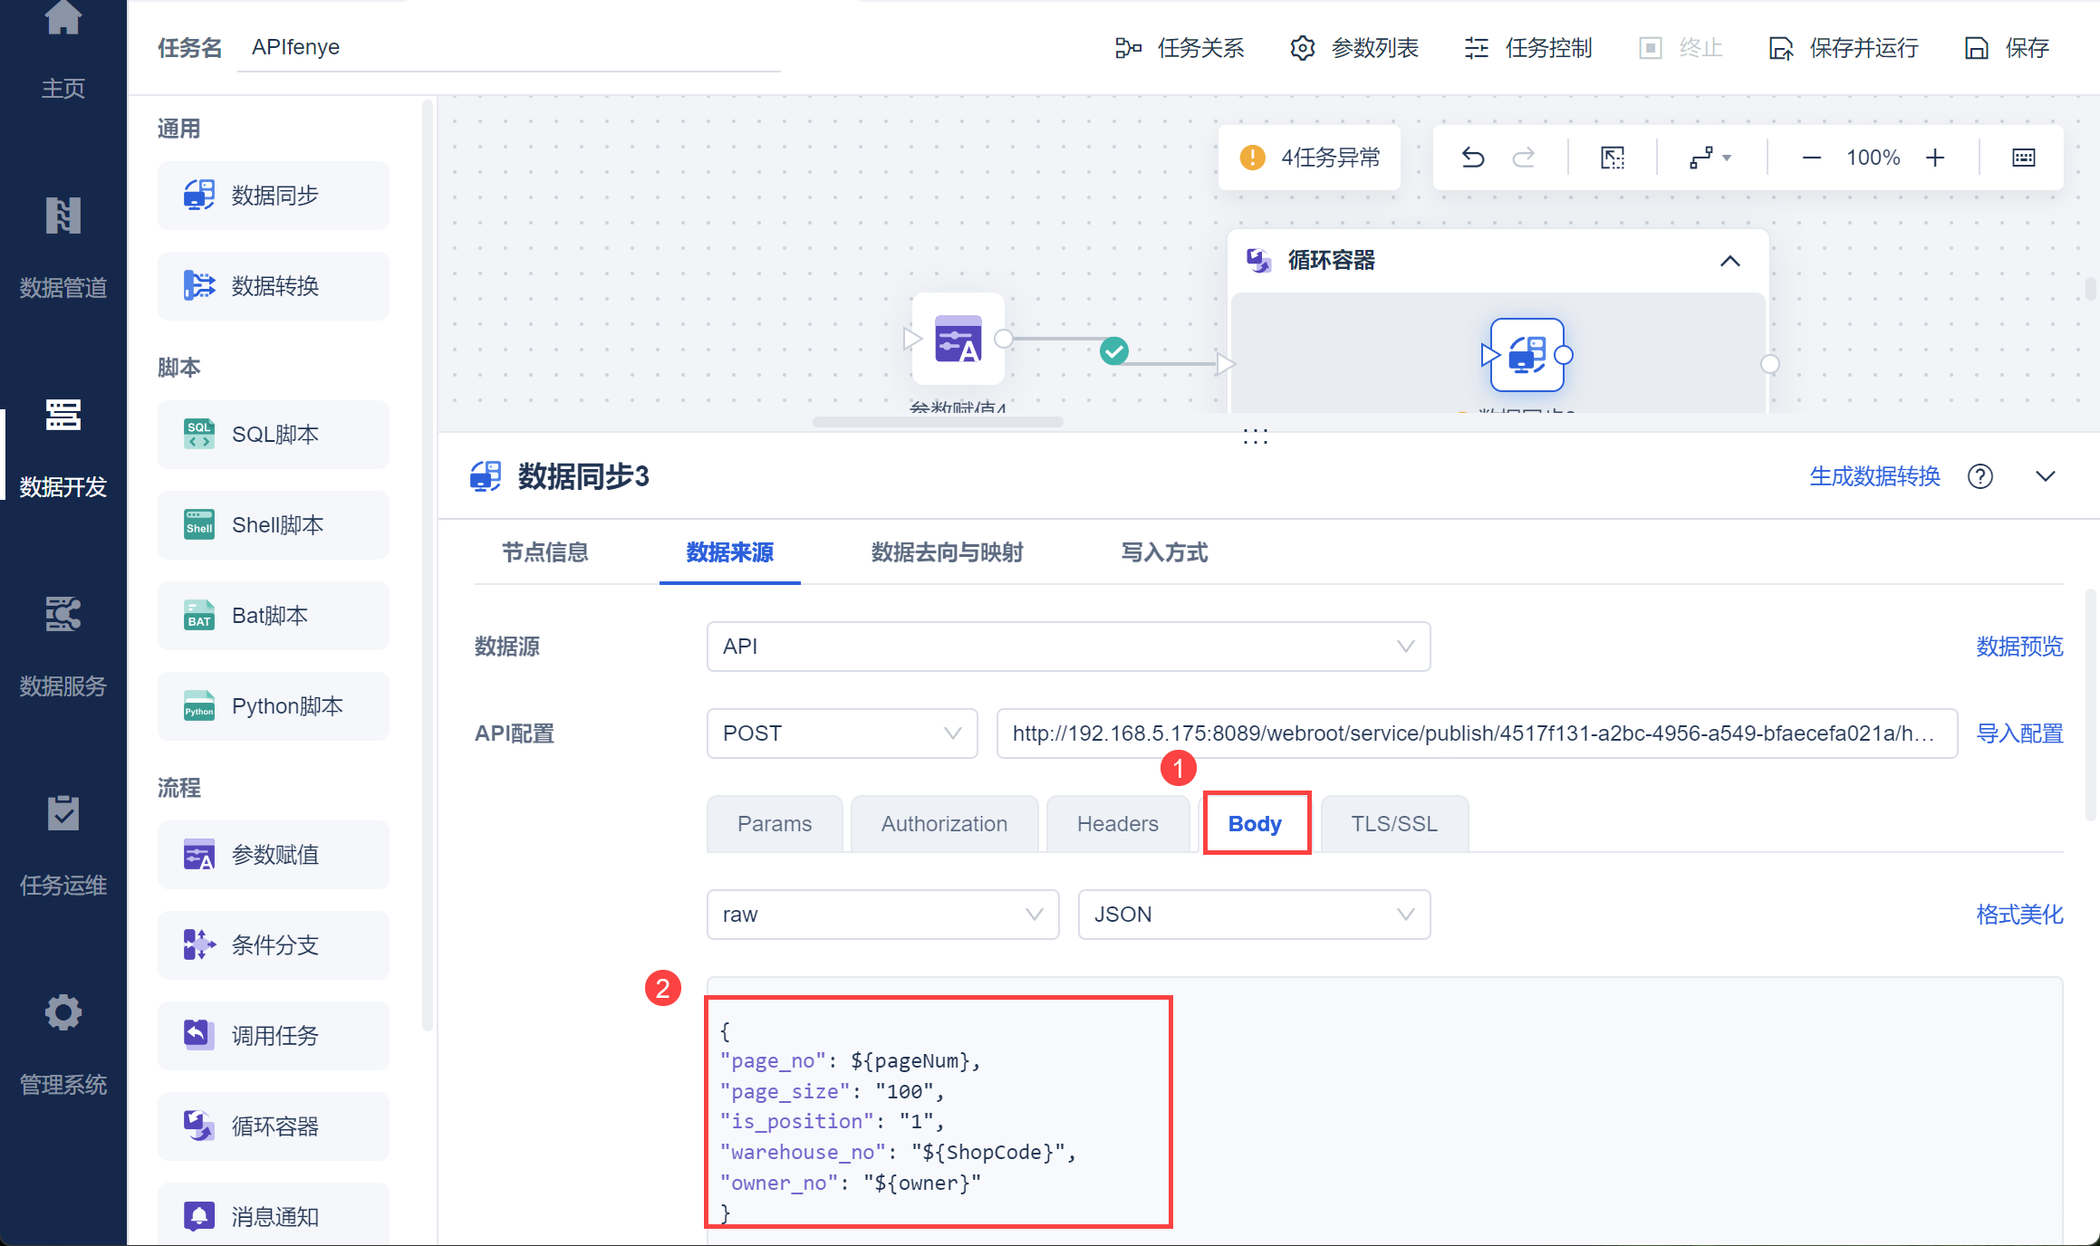The height and width of the screenshot is (1246, 2100).
Task: Open the 数据源 API dropdown
Action: (1067, 647)
